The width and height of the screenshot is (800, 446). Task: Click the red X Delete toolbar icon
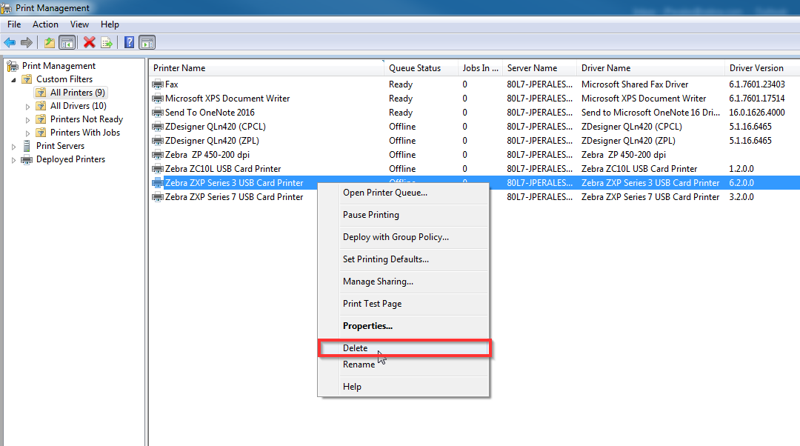click(x=90, y=42)
